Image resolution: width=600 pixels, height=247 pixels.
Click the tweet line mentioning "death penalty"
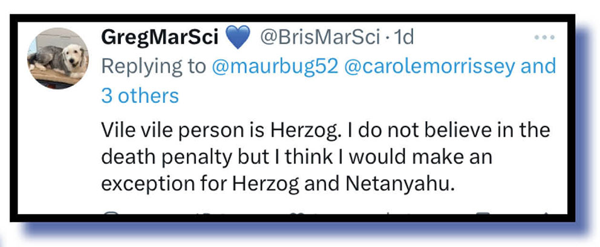296,156
